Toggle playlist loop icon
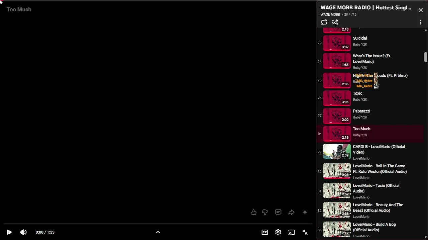 pyautogui.click(x=324, y=22)
